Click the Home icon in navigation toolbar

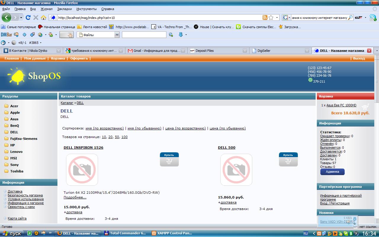coord(44,17)
